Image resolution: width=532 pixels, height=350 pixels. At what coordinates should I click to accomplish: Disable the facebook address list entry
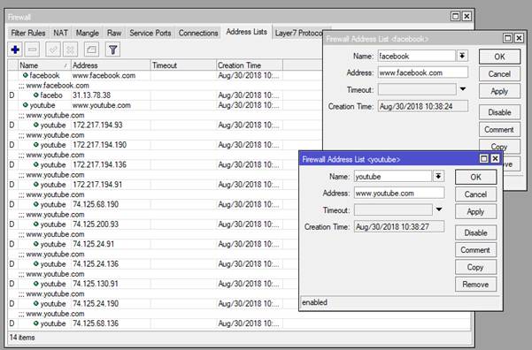coord(499,112)
